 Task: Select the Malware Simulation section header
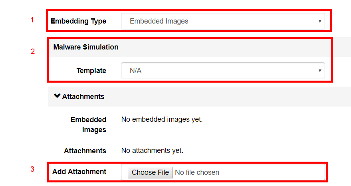tap(86, 47)
